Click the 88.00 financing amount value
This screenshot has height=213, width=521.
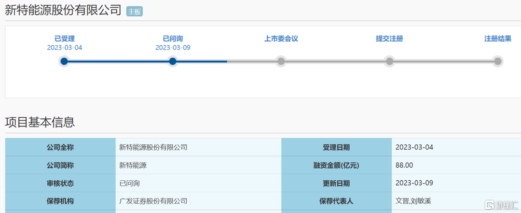click(404, 165)
